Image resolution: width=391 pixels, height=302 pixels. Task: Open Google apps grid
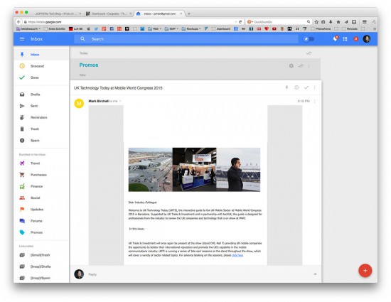click(345, 39)
